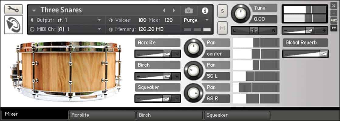Screen dimensions: 340x121
Task: Click the Memory 126.28 MB readout
Action: [x=151, y=29]
